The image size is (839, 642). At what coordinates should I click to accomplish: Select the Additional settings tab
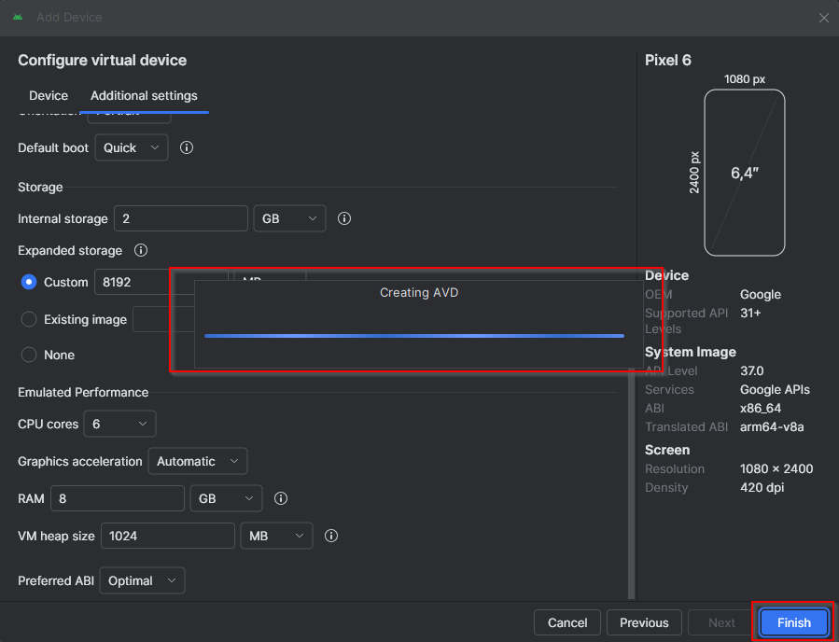(144, 95)
